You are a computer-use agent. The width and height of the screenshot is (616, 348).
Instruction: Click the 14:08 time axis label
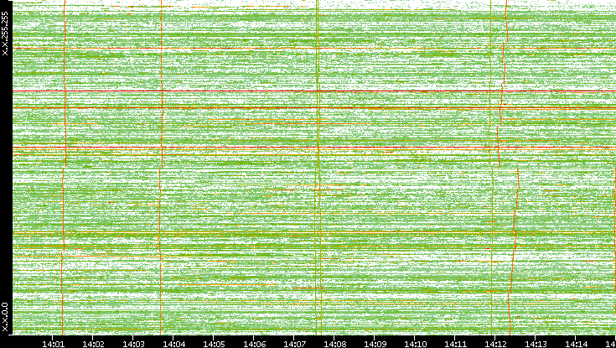[334, 344]
